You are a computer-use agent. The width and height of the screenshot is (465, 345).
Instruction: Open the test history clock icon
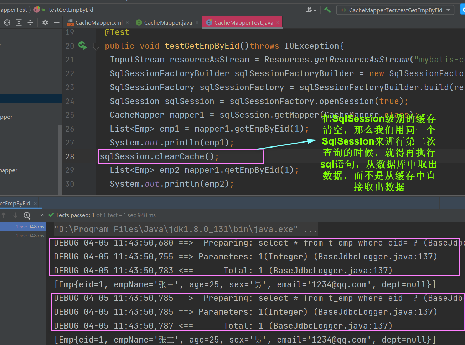pyautogui.click(x=27, y=215)
